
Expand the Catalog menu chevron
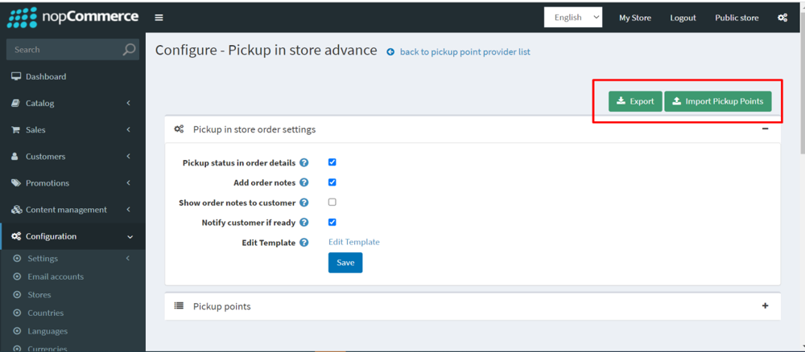pyautogui.click(x=128, y=103)
